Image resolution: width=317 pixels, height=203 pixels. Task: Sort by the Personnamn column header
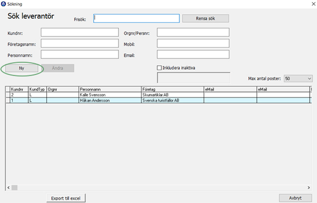[x=110, y=89]
